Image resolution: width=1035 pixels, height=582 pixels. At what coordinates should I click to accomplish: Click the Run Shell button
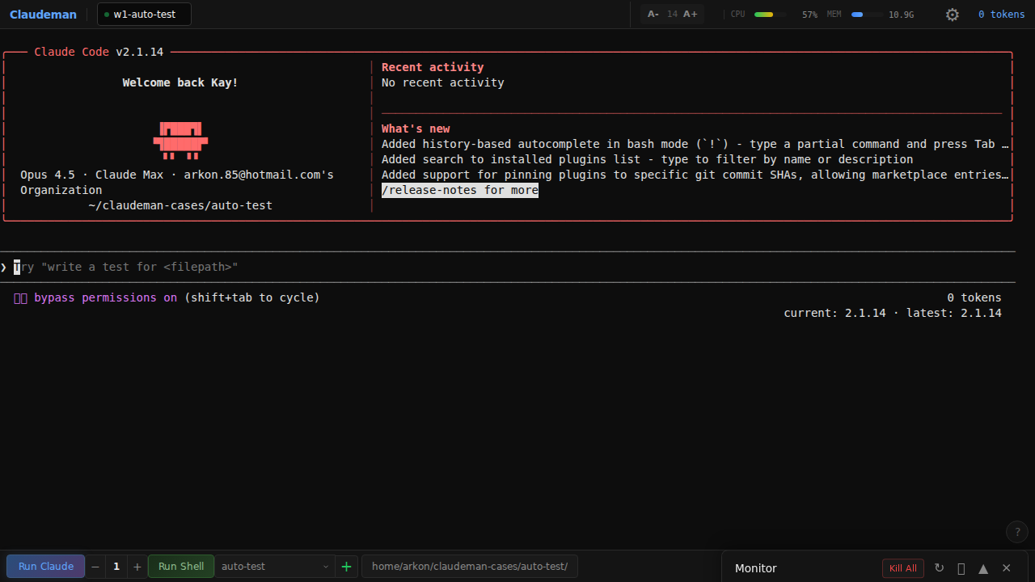[181, 567]
